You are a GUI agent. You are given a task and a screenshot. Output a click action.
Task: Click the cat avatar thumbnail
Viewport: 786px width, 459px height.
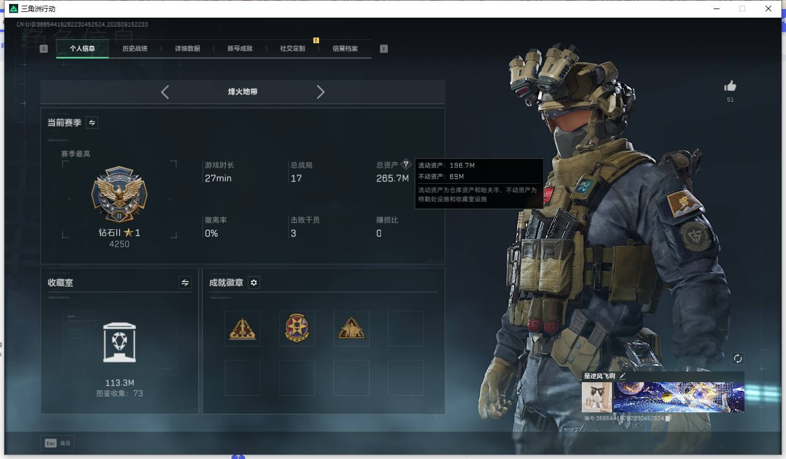tap(597, 397)
